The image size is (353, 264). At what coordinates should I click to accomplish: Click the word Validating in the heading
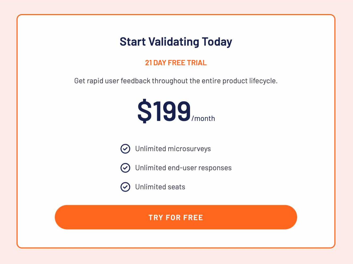click(174, 42)
